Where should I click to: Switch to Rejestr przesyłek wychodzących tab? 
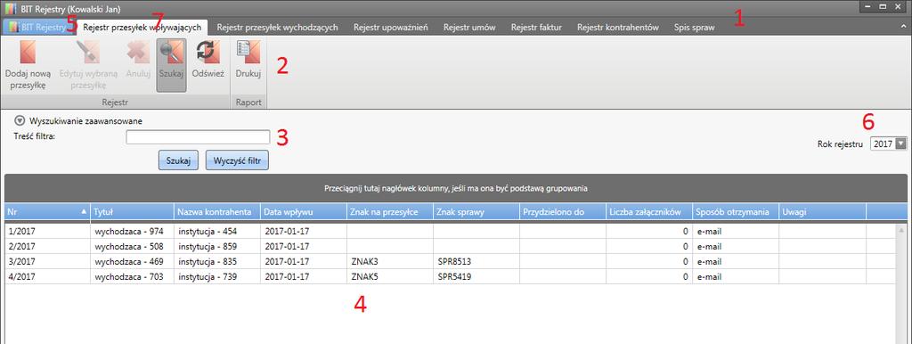tap(278, 28)
